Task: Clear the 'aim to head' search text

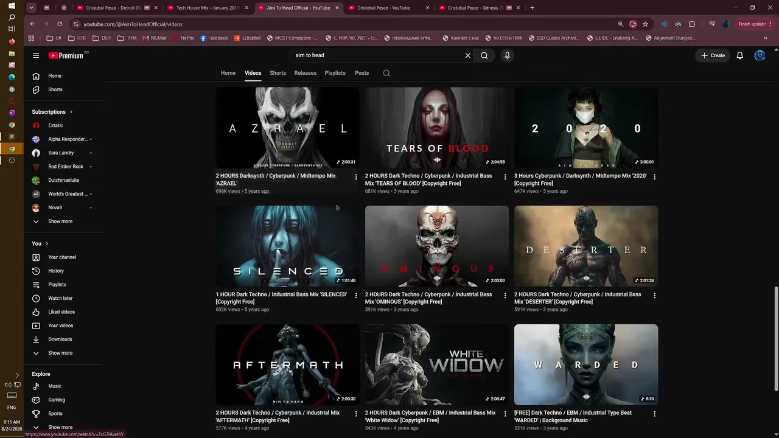Action: pyautogui.click(x=467, y=55)
